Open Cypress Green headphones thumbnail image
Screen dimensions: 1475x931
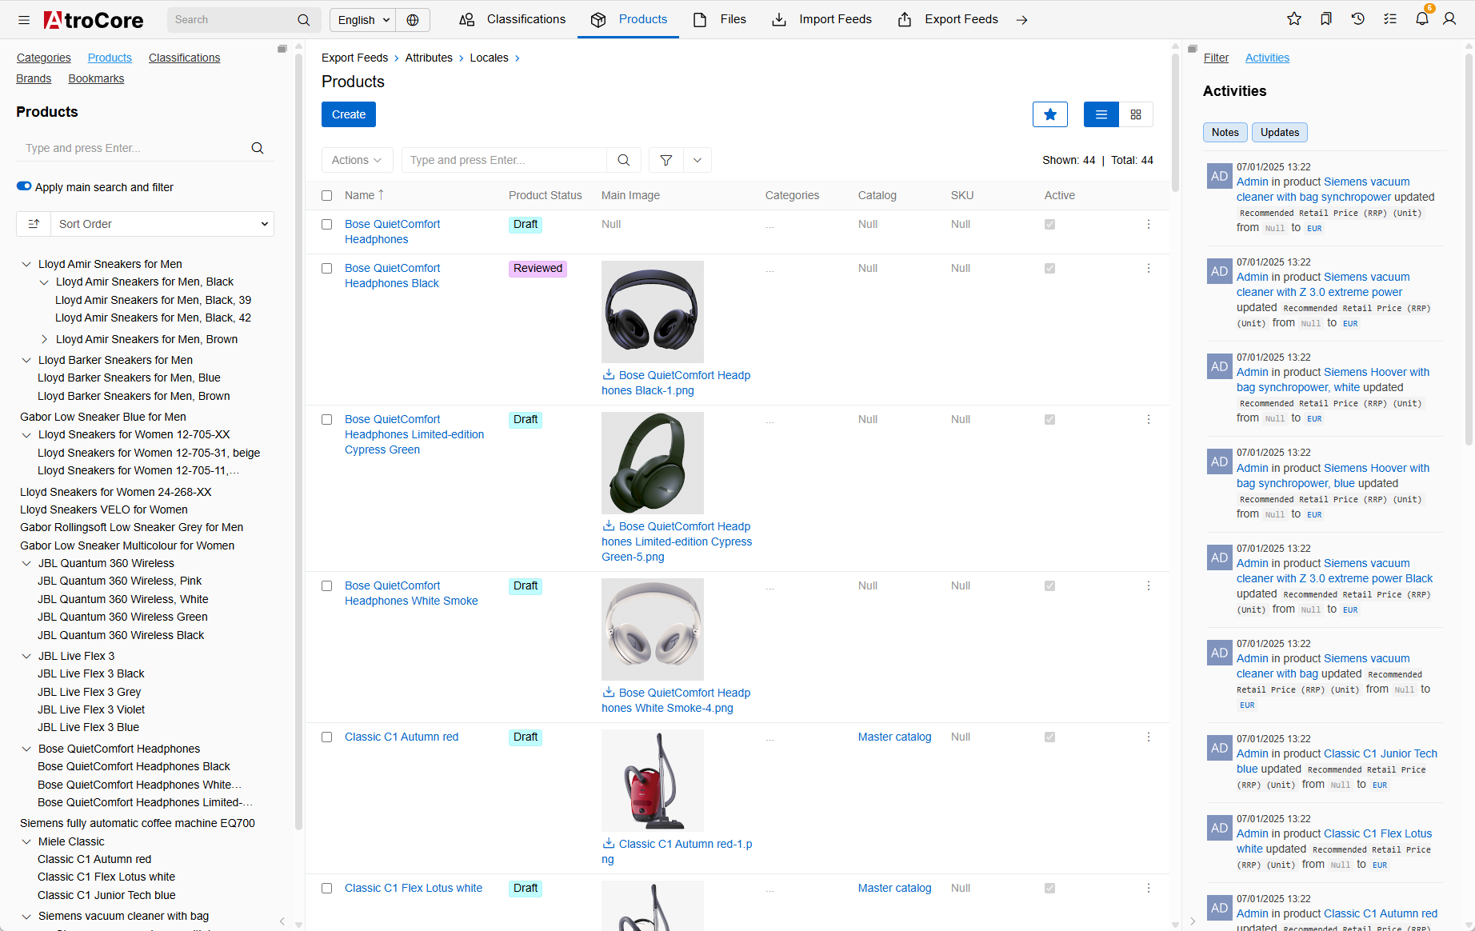pyautogui.click(x=653, y=463)
